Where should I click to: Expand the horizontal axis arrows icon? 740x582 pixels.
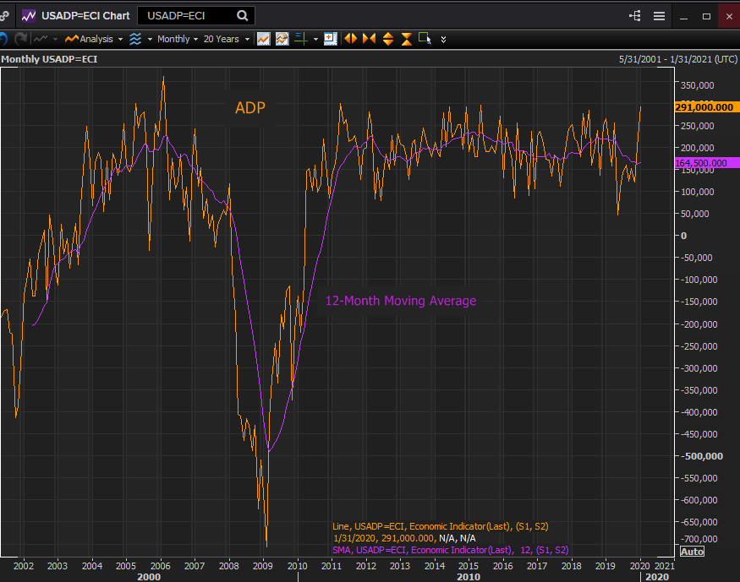click(x=350, y=39)
